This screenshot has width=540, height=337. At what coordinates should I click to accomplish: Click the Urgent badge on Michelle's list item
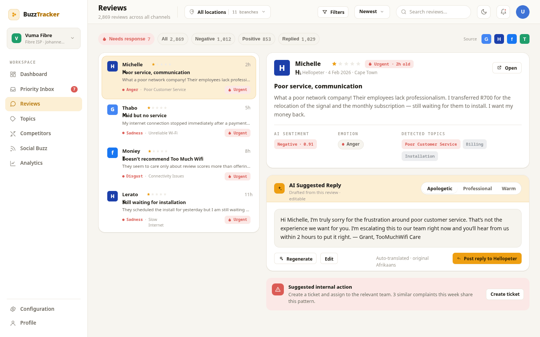(237, 90)
